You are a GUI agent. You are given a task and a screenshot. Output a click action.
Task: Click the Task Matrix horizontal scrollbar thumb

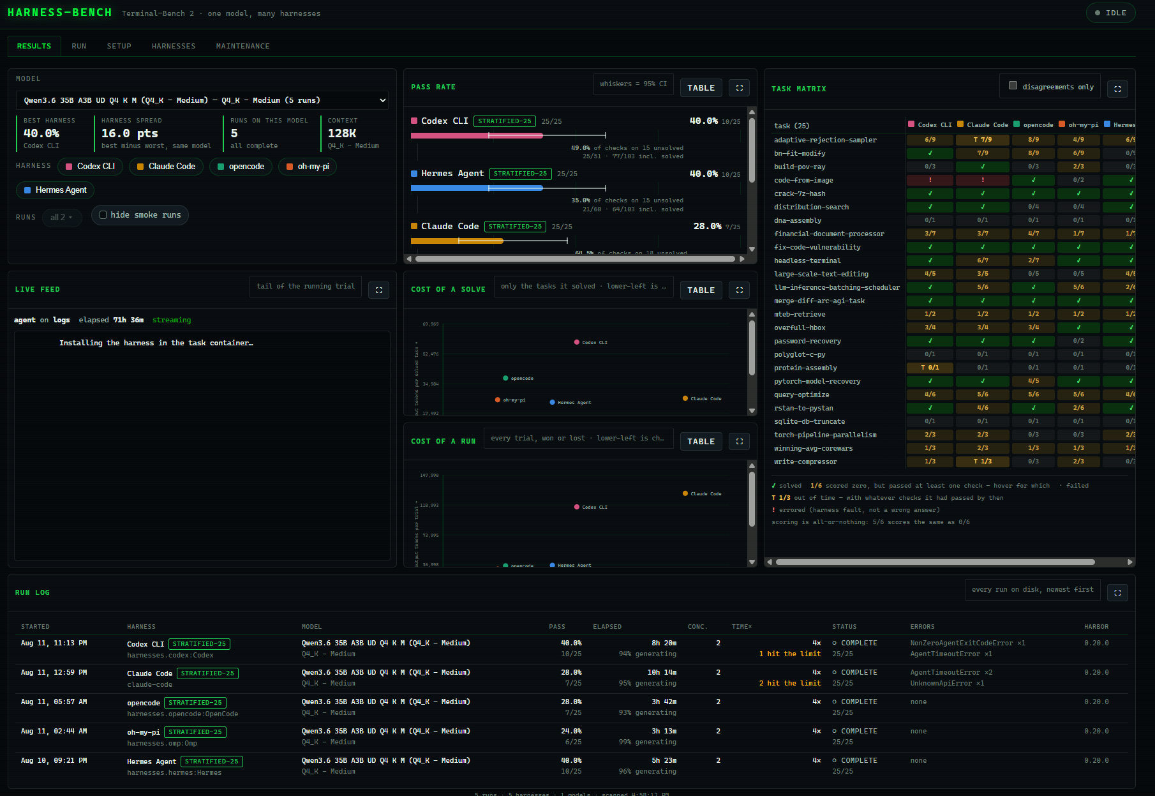(x=935, y=562)
